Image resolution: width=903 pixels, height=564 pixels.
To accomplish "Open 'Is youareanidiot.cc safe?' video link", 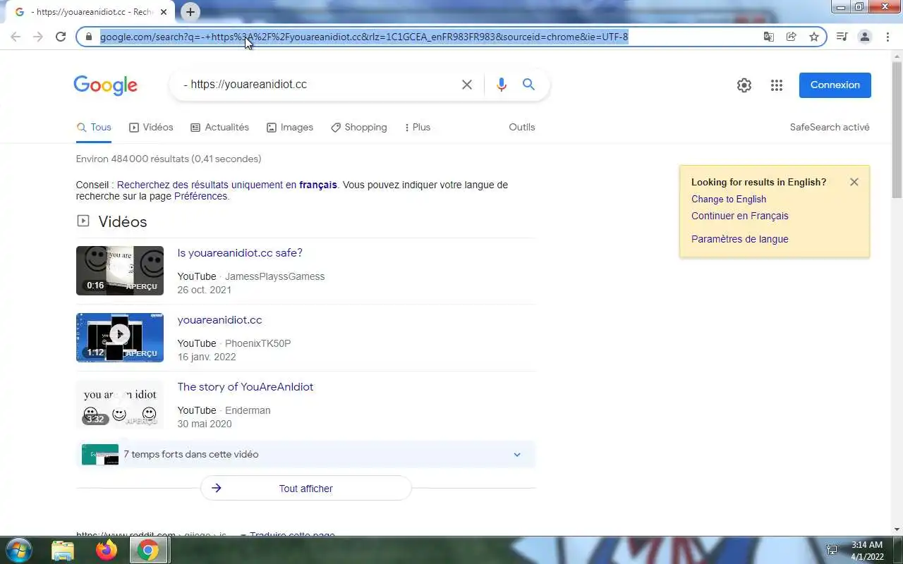I will (240, 253).
